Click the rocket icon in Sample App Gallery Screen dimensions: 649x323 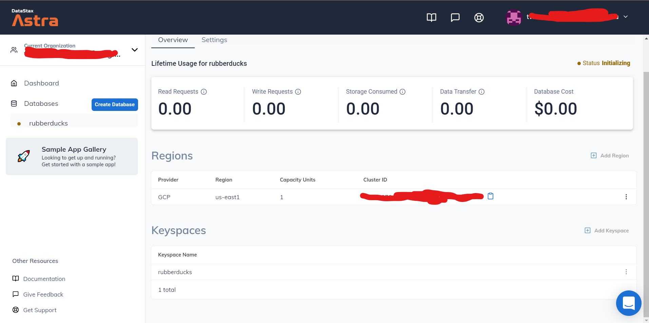pyautogui.click(x=24, y=156)
